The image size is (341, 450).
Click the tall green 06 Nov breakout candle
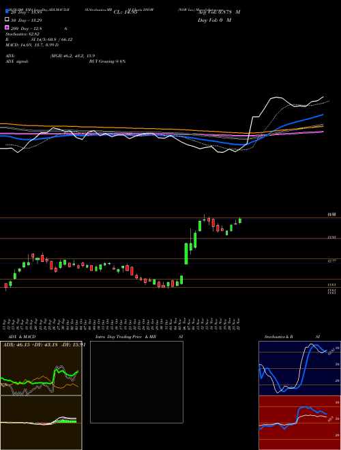click(x=186, y=254)
